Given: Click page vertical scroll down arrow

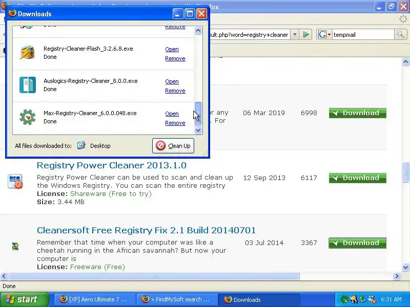Looking at the screenshot, I should [405, 267].
